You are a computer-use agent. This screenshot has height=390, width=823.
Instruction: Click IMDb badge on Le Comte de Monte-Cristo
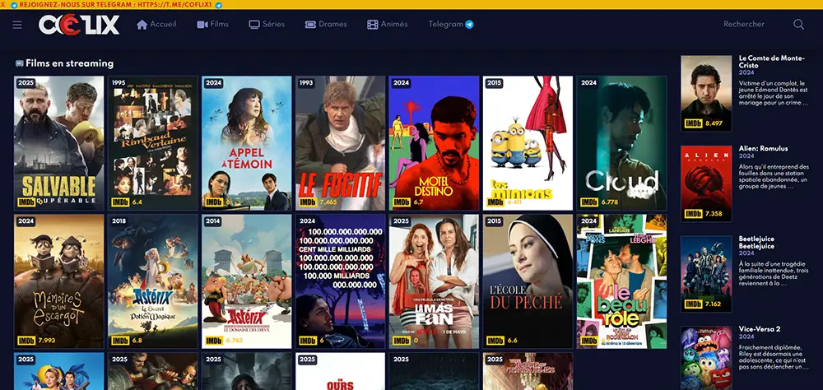coord(693,123)
